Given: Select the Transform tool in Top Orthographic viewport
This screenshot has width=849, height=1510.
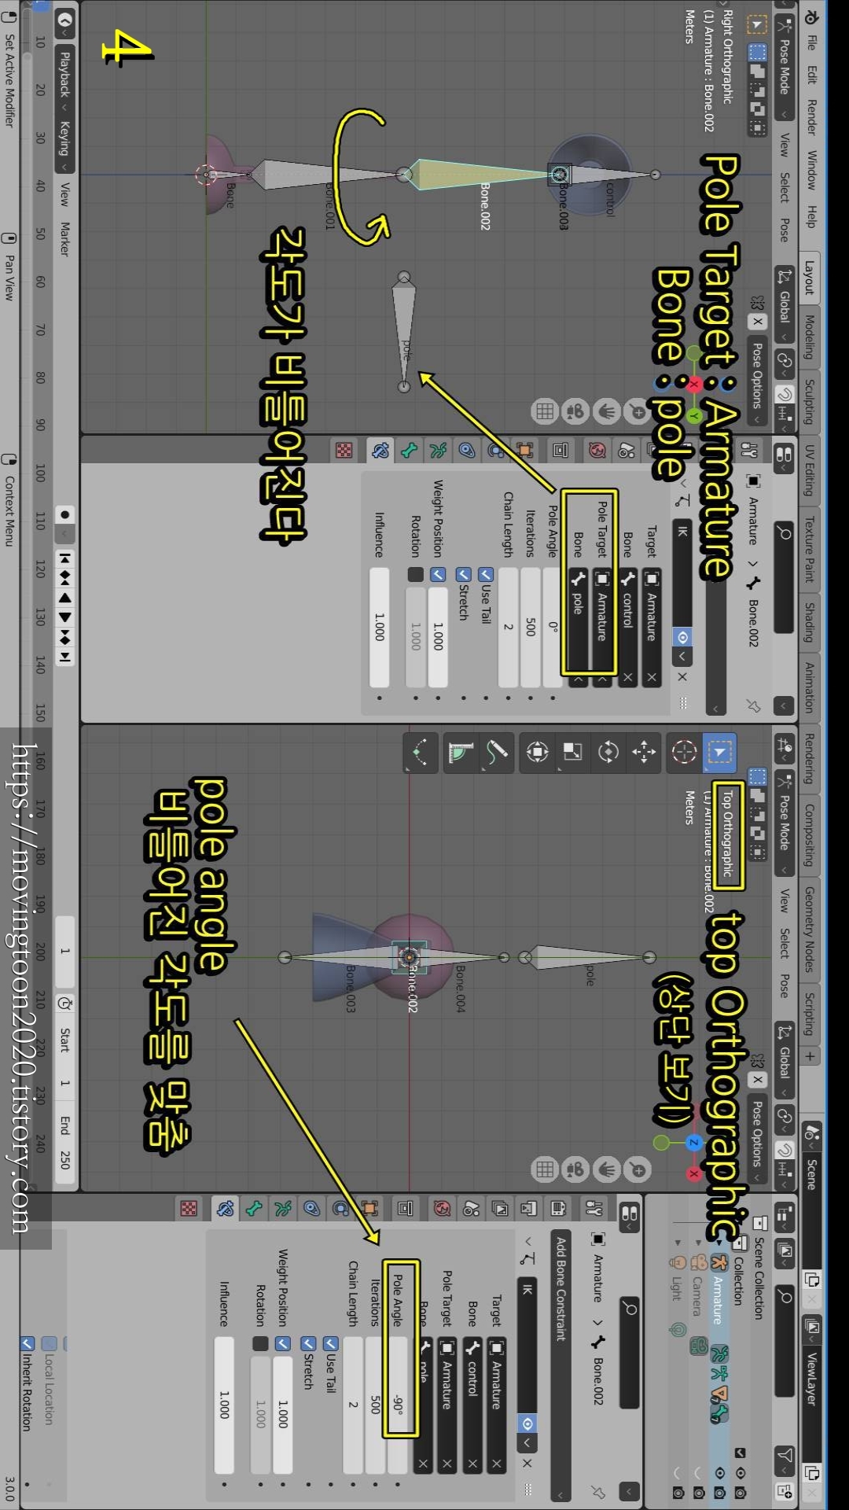Looking at the screenshot, I should [x=538, y=752].
